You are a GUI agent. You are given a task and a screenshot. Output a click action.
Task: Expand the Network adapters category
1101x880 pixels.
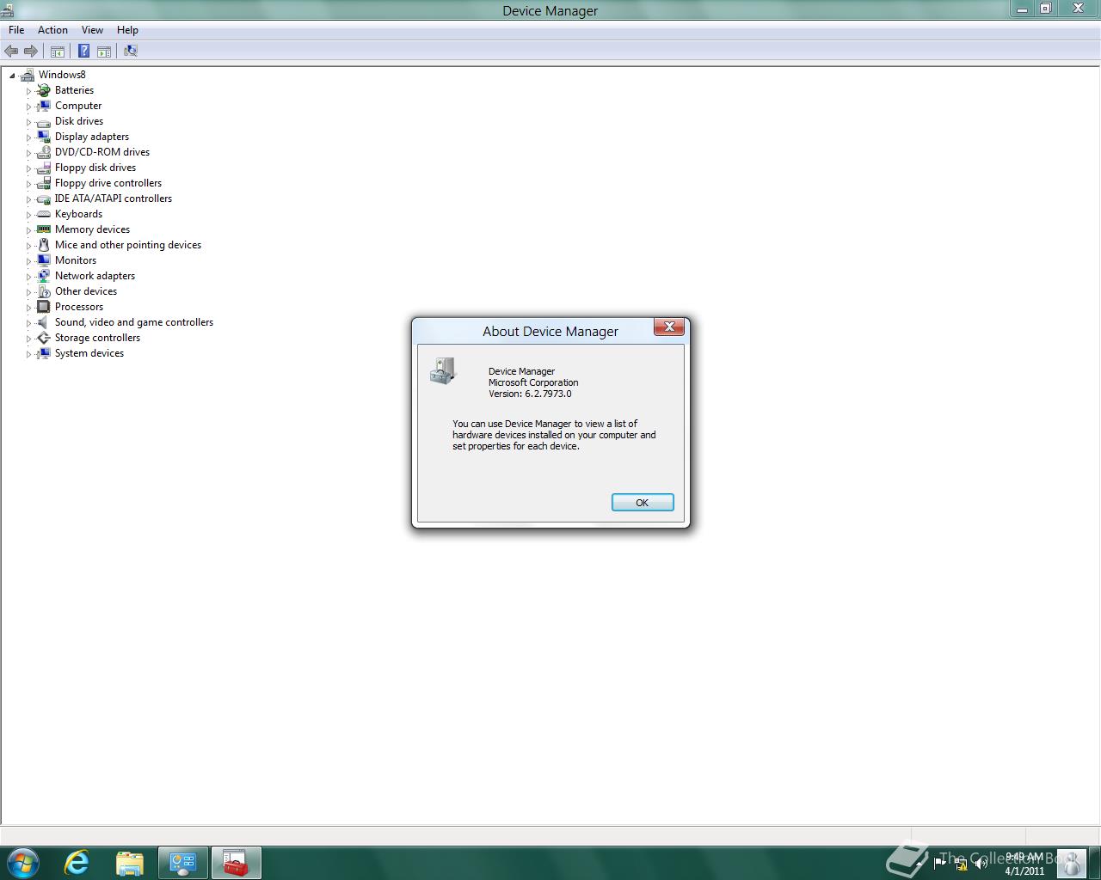pyautogui.click(x=28, y=277)
